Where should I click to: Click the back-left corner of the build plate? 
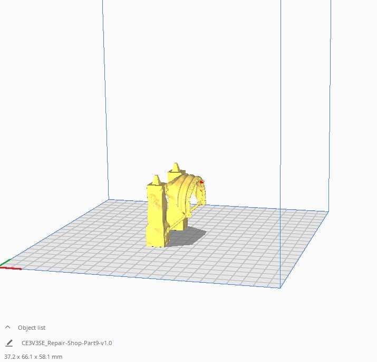tap(109, 200)
